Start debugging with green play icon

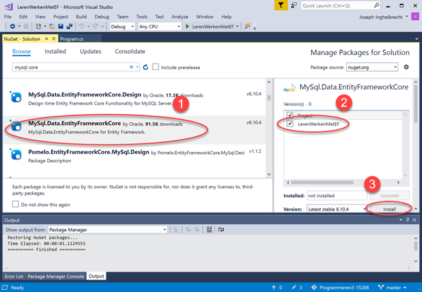[187, 26]
